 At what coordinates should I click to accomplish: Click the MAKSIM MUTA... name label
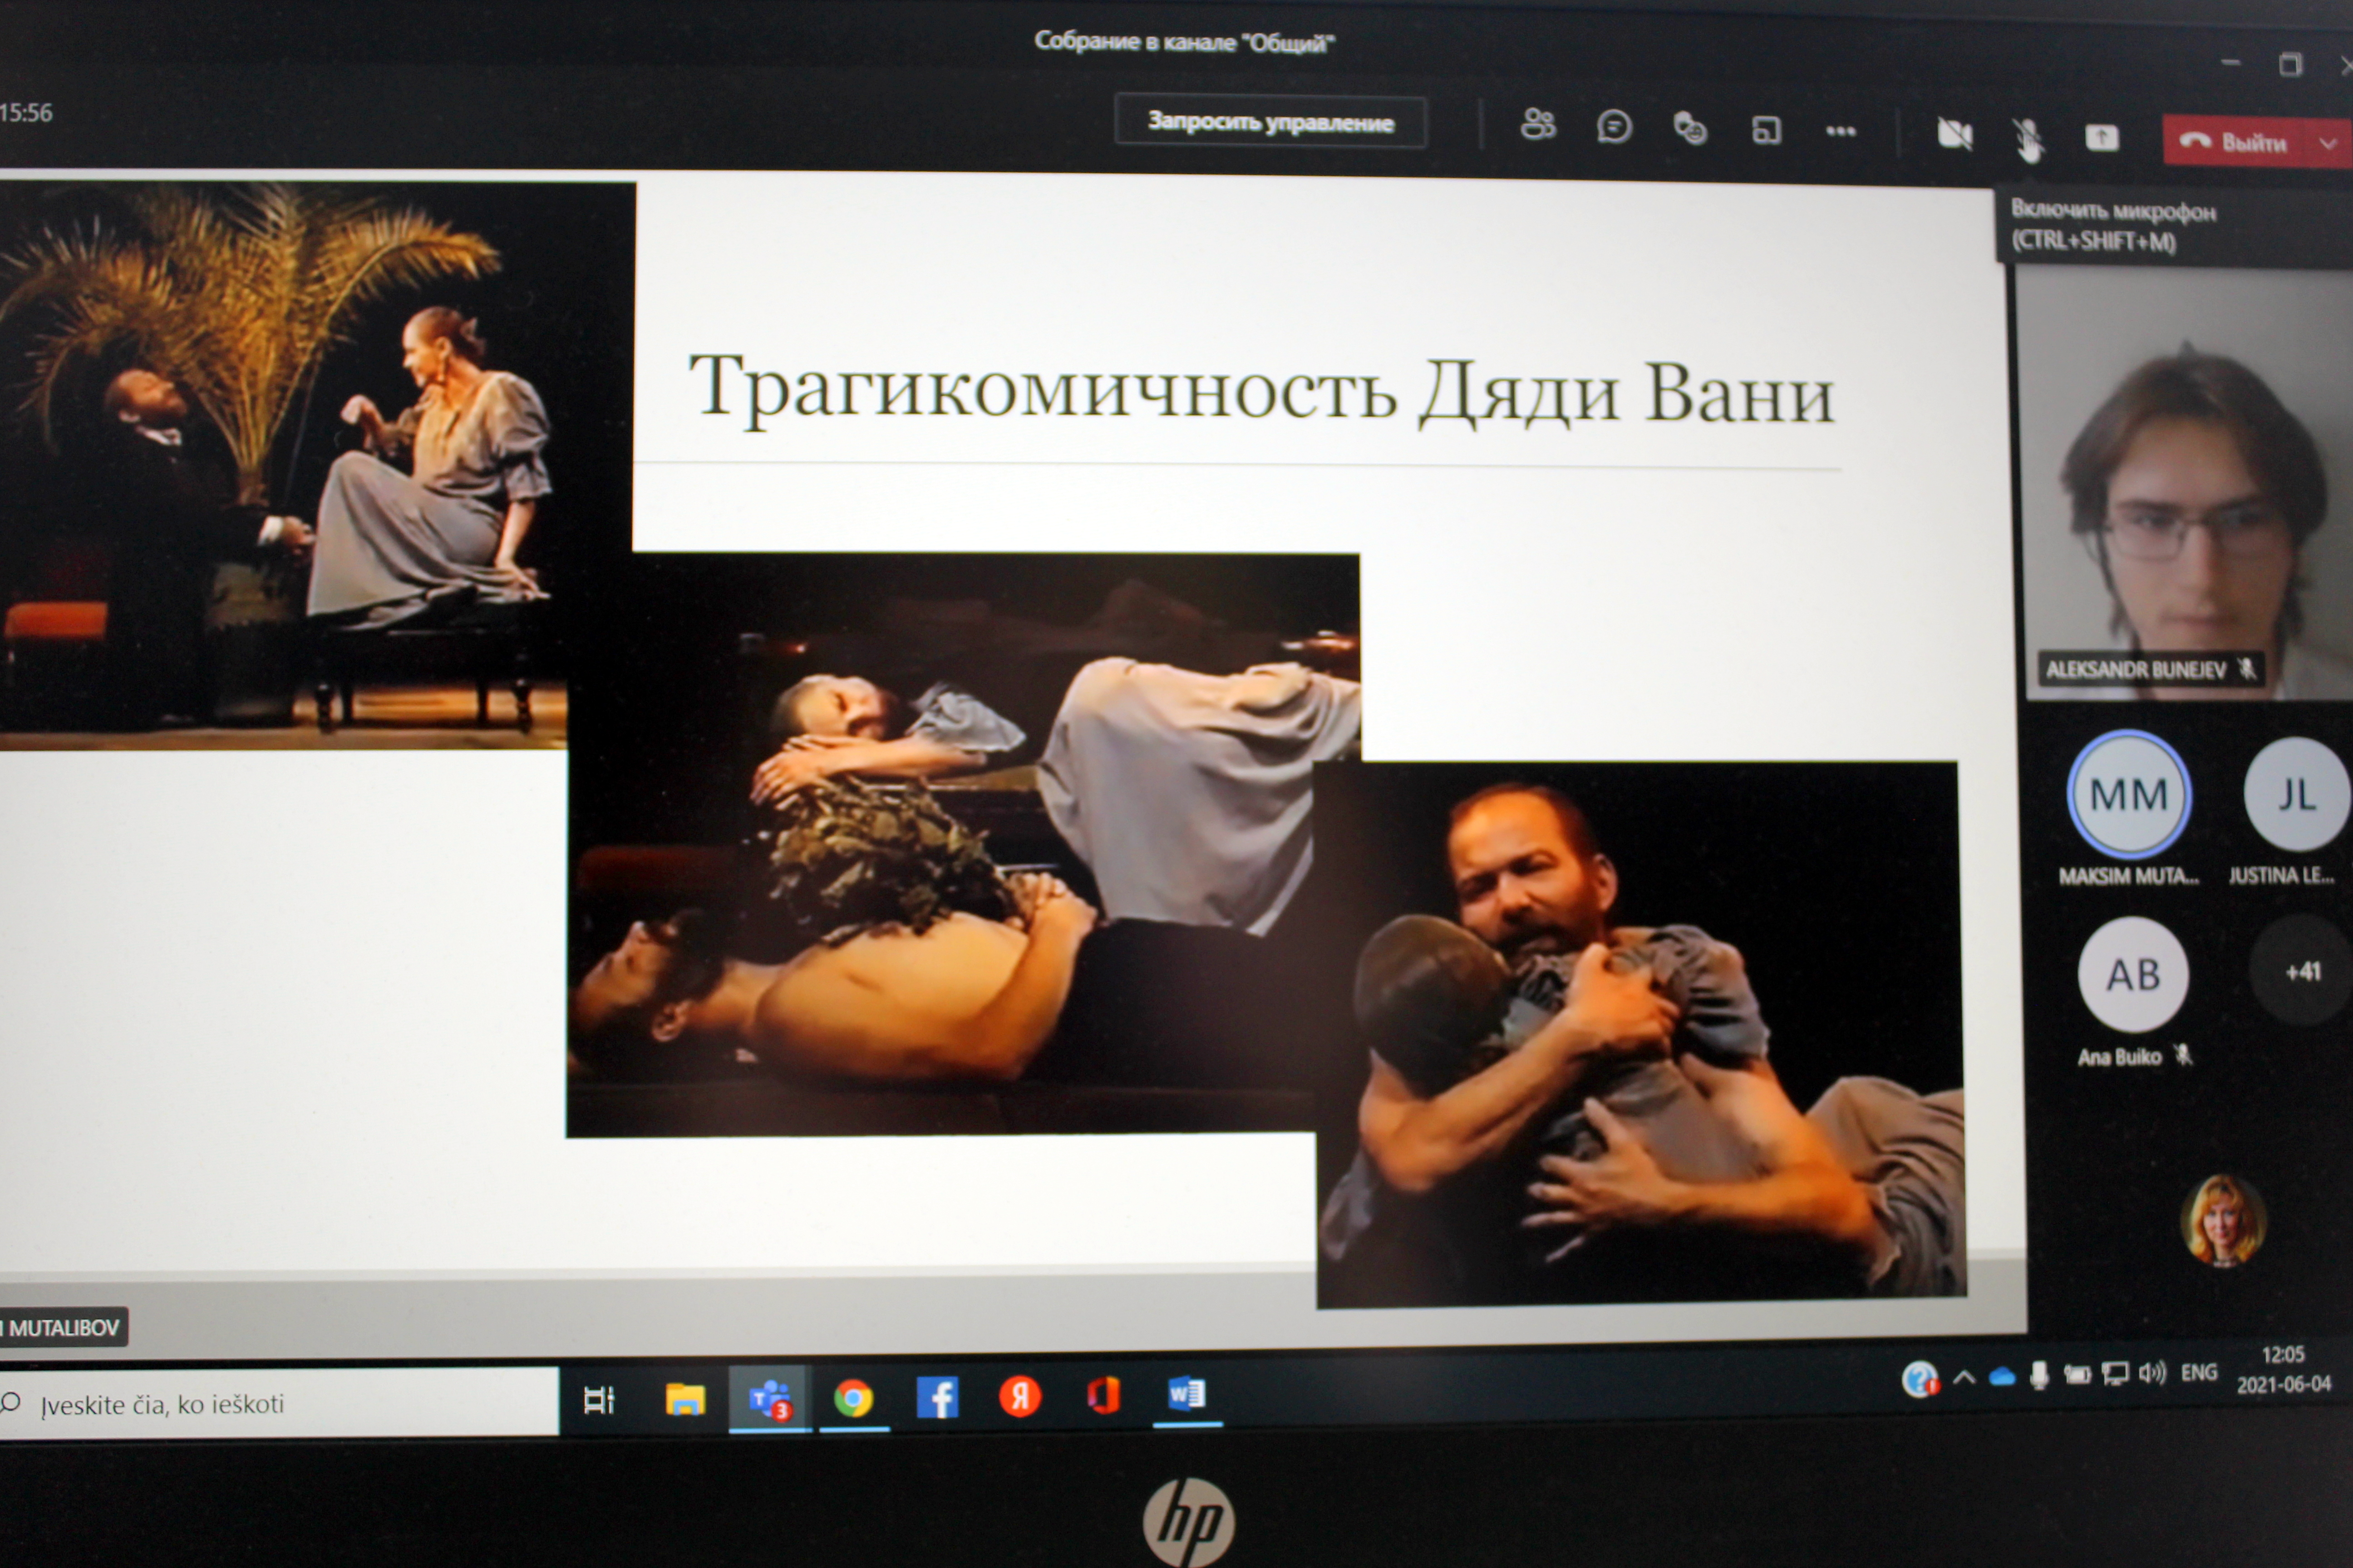tap(2129, 876)
